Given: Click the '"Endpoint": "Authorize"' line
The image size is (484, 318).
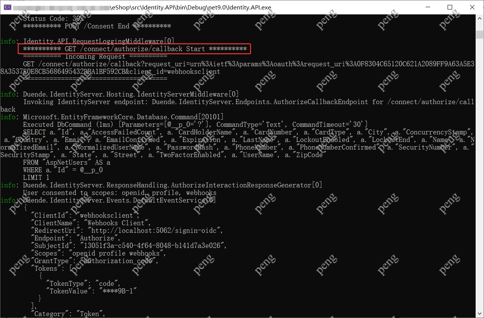Looking at the screenshot, I should (x=76, y=238).
